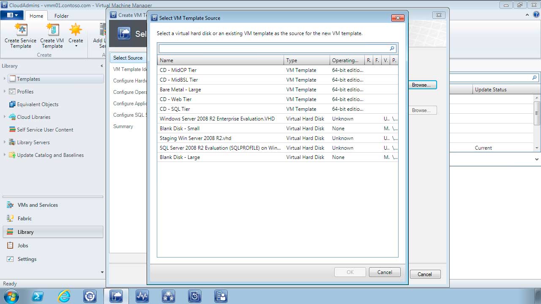The height and width of the screenshot is (304, 541).
Task: Select the CD - MidBSL Tier row
Action: (x=278, y=80)
